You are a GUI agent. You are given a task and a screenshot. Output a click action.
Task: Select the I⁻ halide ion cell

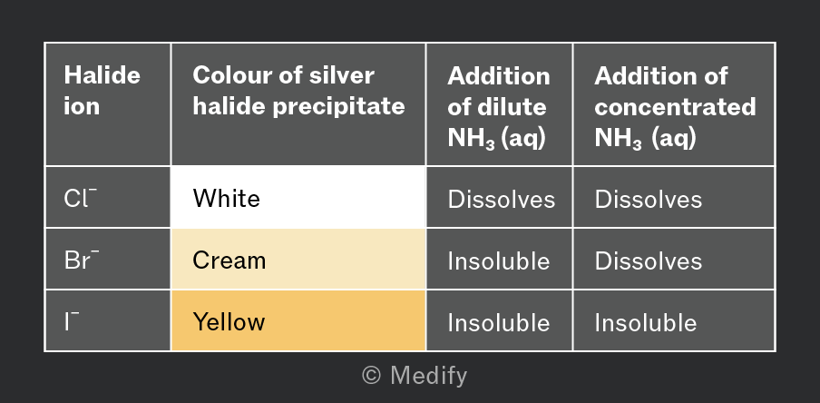108,320
